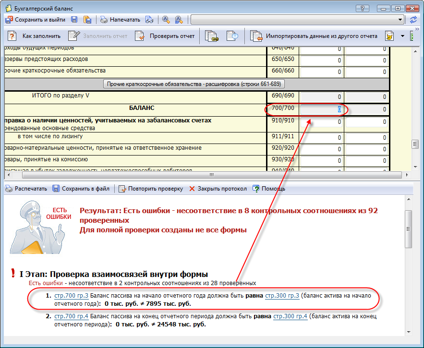Click the 700/700 БАЛАНС first column field

click(x=321, y=109)
